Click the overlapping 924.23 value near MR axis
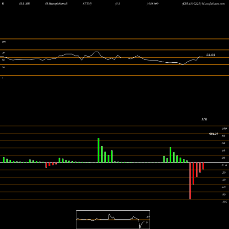The image size is (229, 229). tap(213, 134)
